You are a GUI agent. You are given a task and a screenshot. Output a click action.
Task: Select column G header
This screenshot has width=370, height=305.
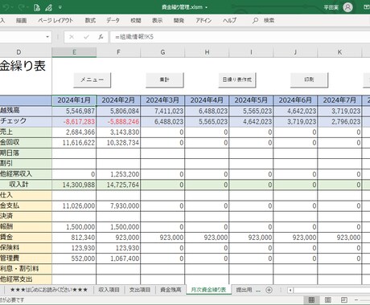point(162,52)
